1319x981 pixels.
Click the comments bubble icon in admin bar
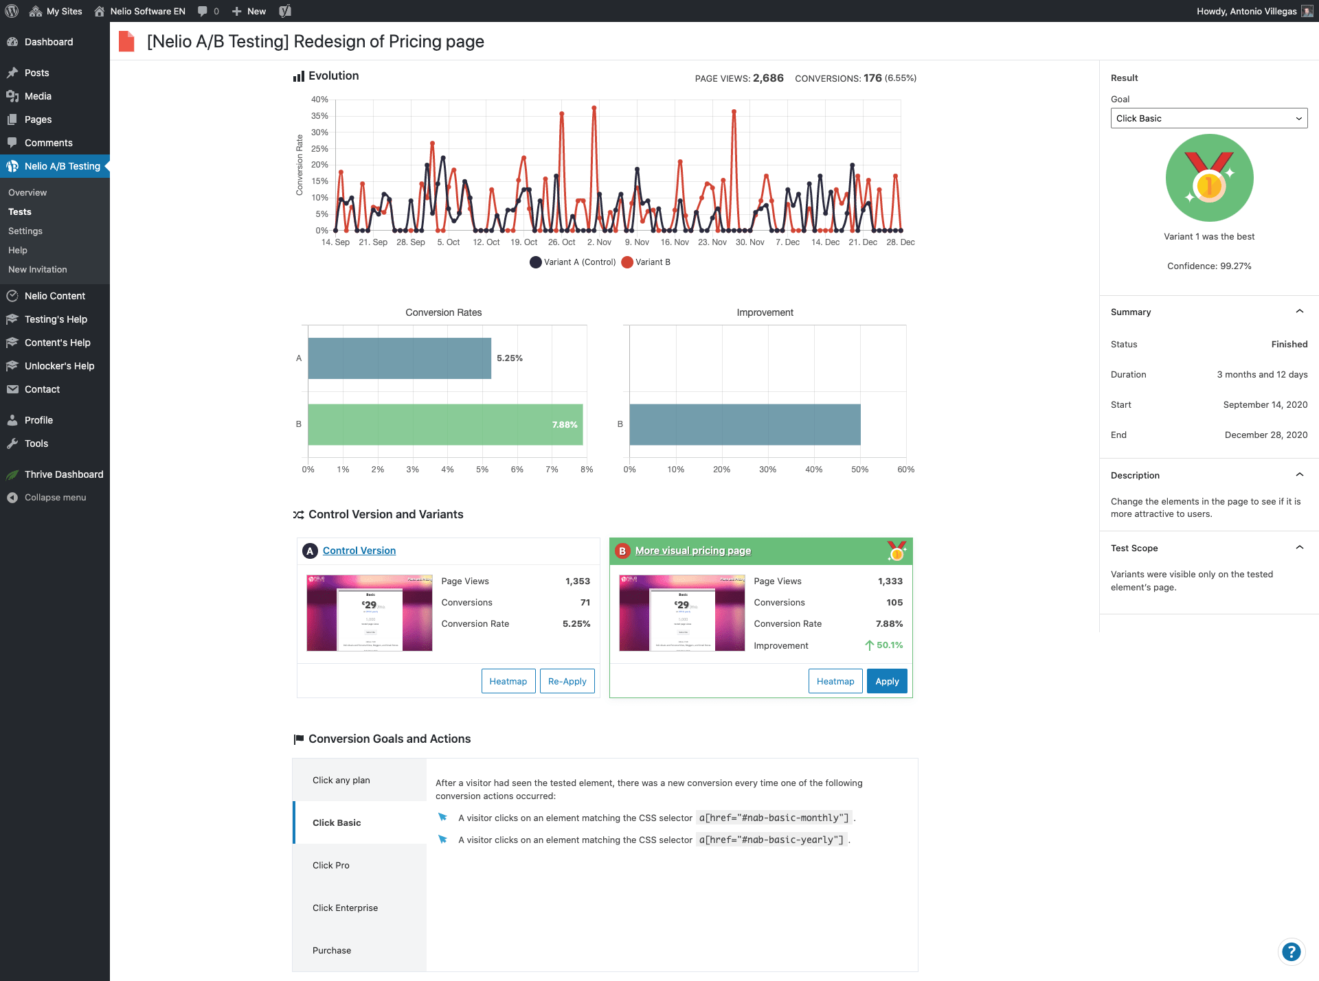(x=203, y=11)
